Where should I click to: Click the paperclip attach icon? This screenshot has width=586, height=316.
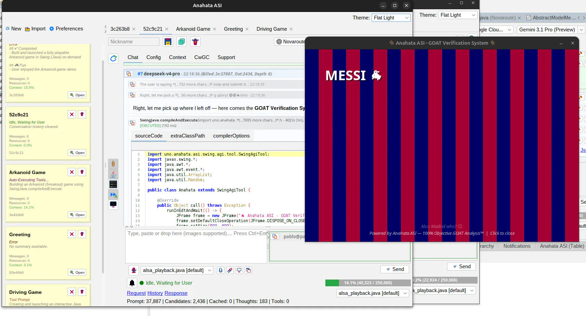pos(221,270)
